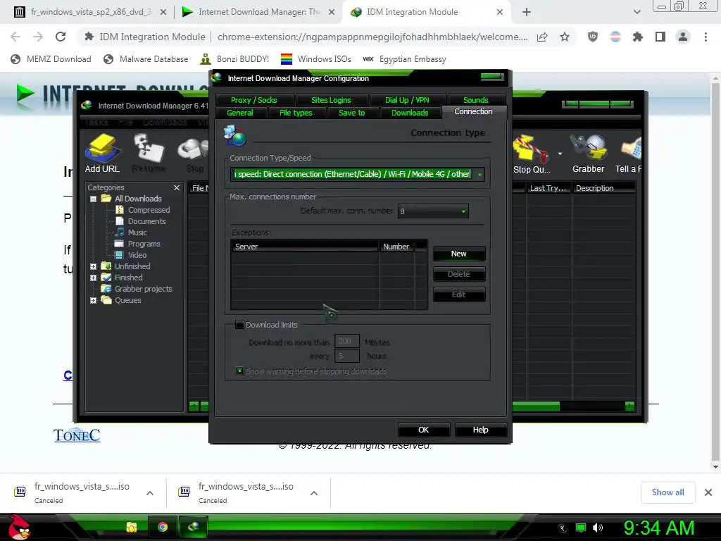
Task: Select the Compressed category
Action: [142, 210]
